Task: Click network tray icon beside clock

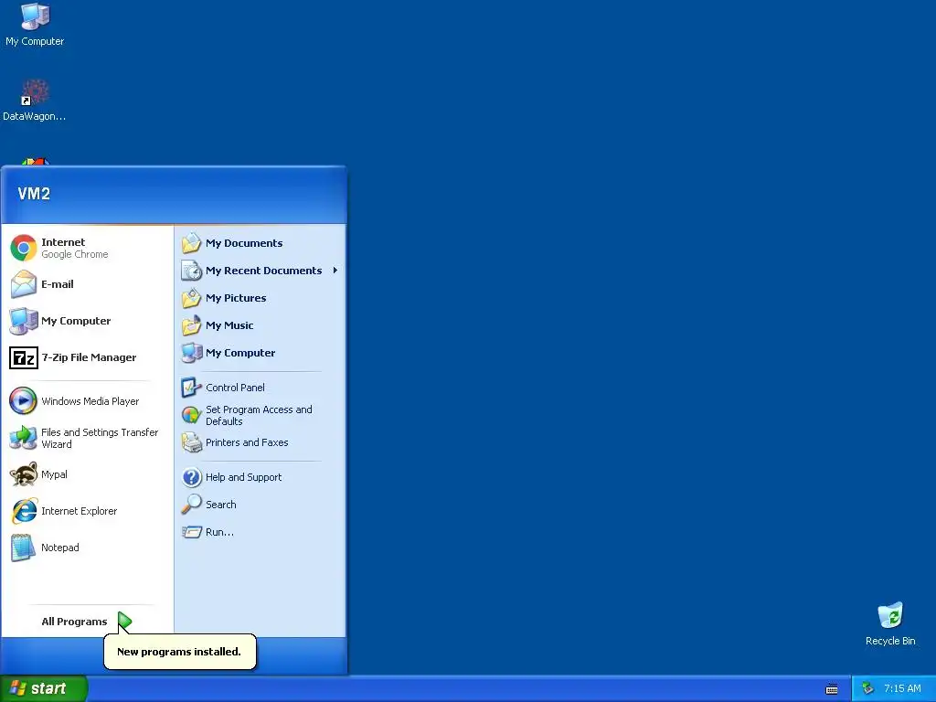Action: click(x=868, y=688)
